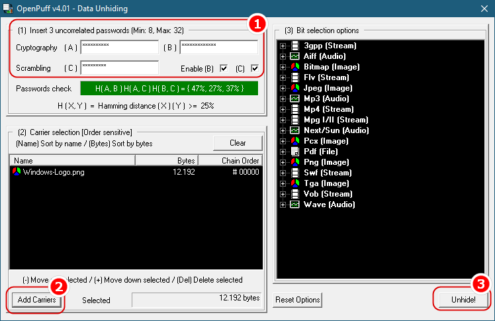
Task: Focus the Scrambling (C) password field
Action: (120, 68)
